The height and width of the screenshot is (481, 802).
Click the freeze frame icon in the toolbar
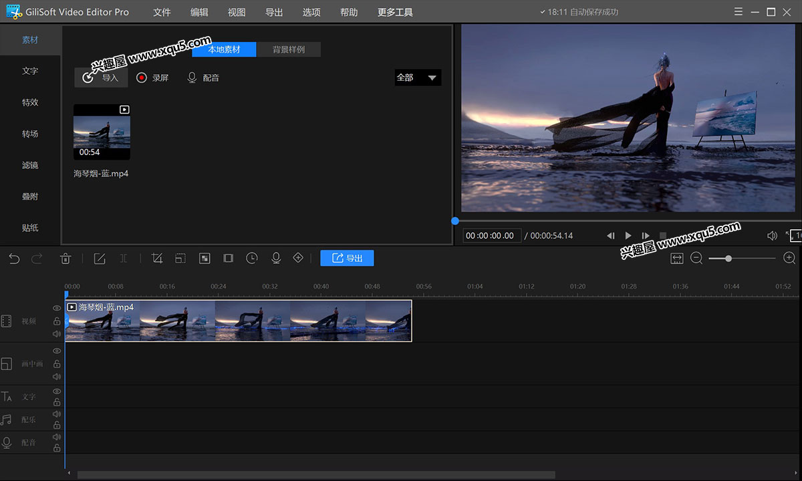[228, 259]
